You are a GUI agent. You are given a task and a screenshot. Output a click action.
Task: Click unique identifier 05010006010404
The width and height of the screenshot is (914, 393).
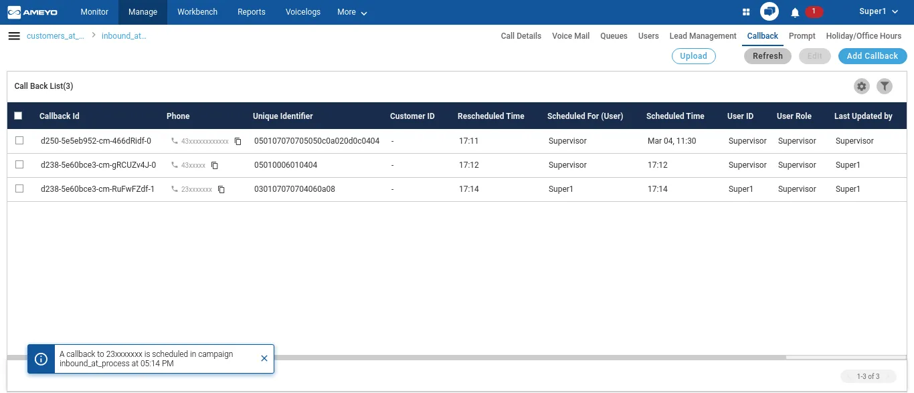click(286, 165)
